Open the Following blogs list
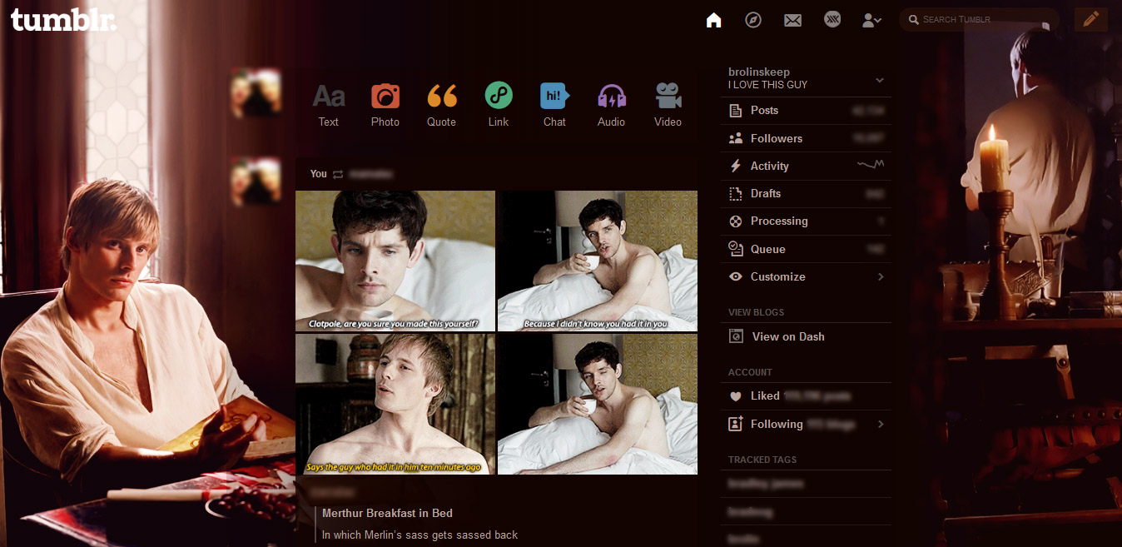Screen dimensions: 1122x547 pyautogui.click(x=806, y=424)
